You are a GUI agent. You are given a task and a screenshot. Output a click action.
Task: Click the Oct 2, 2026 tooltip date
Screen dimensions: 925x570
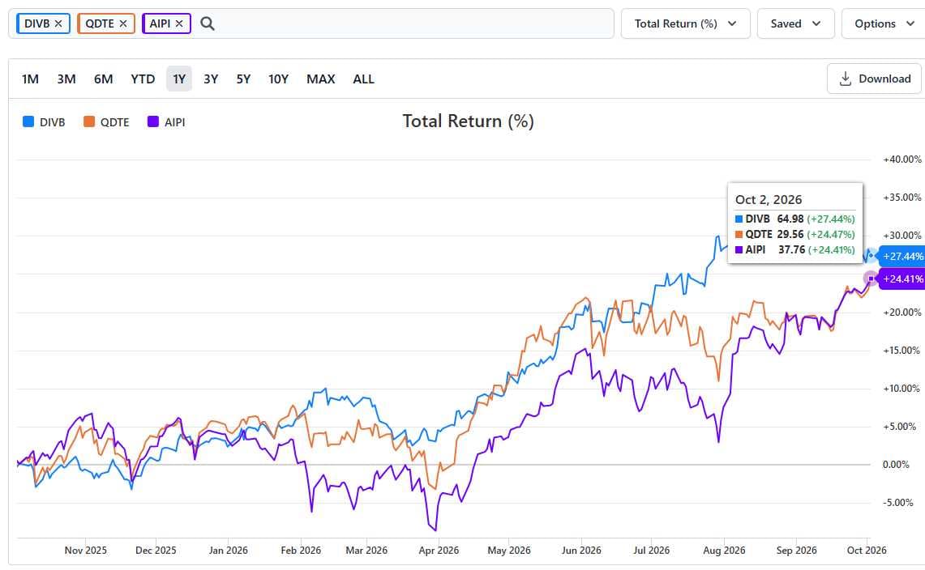click(x=768, y=199)
